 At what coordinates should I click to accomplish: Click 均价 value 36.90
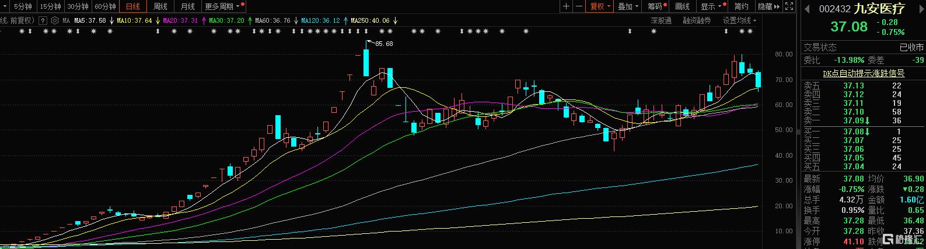coord(914,179)
